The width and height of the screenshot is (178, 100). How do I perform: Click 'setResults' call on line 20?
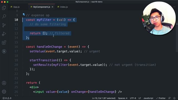tap(42, 65)
